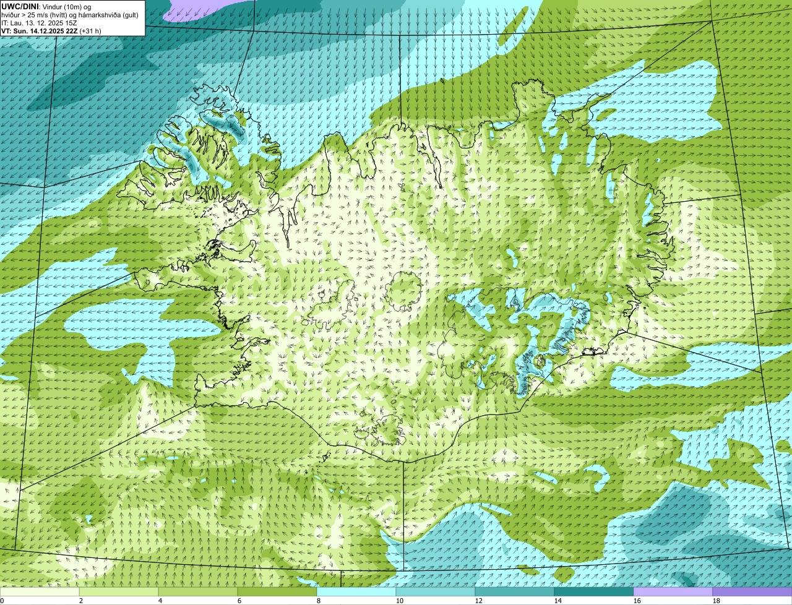The image size is (792, 605).
Task: Click the 14–16 m/s dark teal legend swatch
Action: [x=594, y=592]
